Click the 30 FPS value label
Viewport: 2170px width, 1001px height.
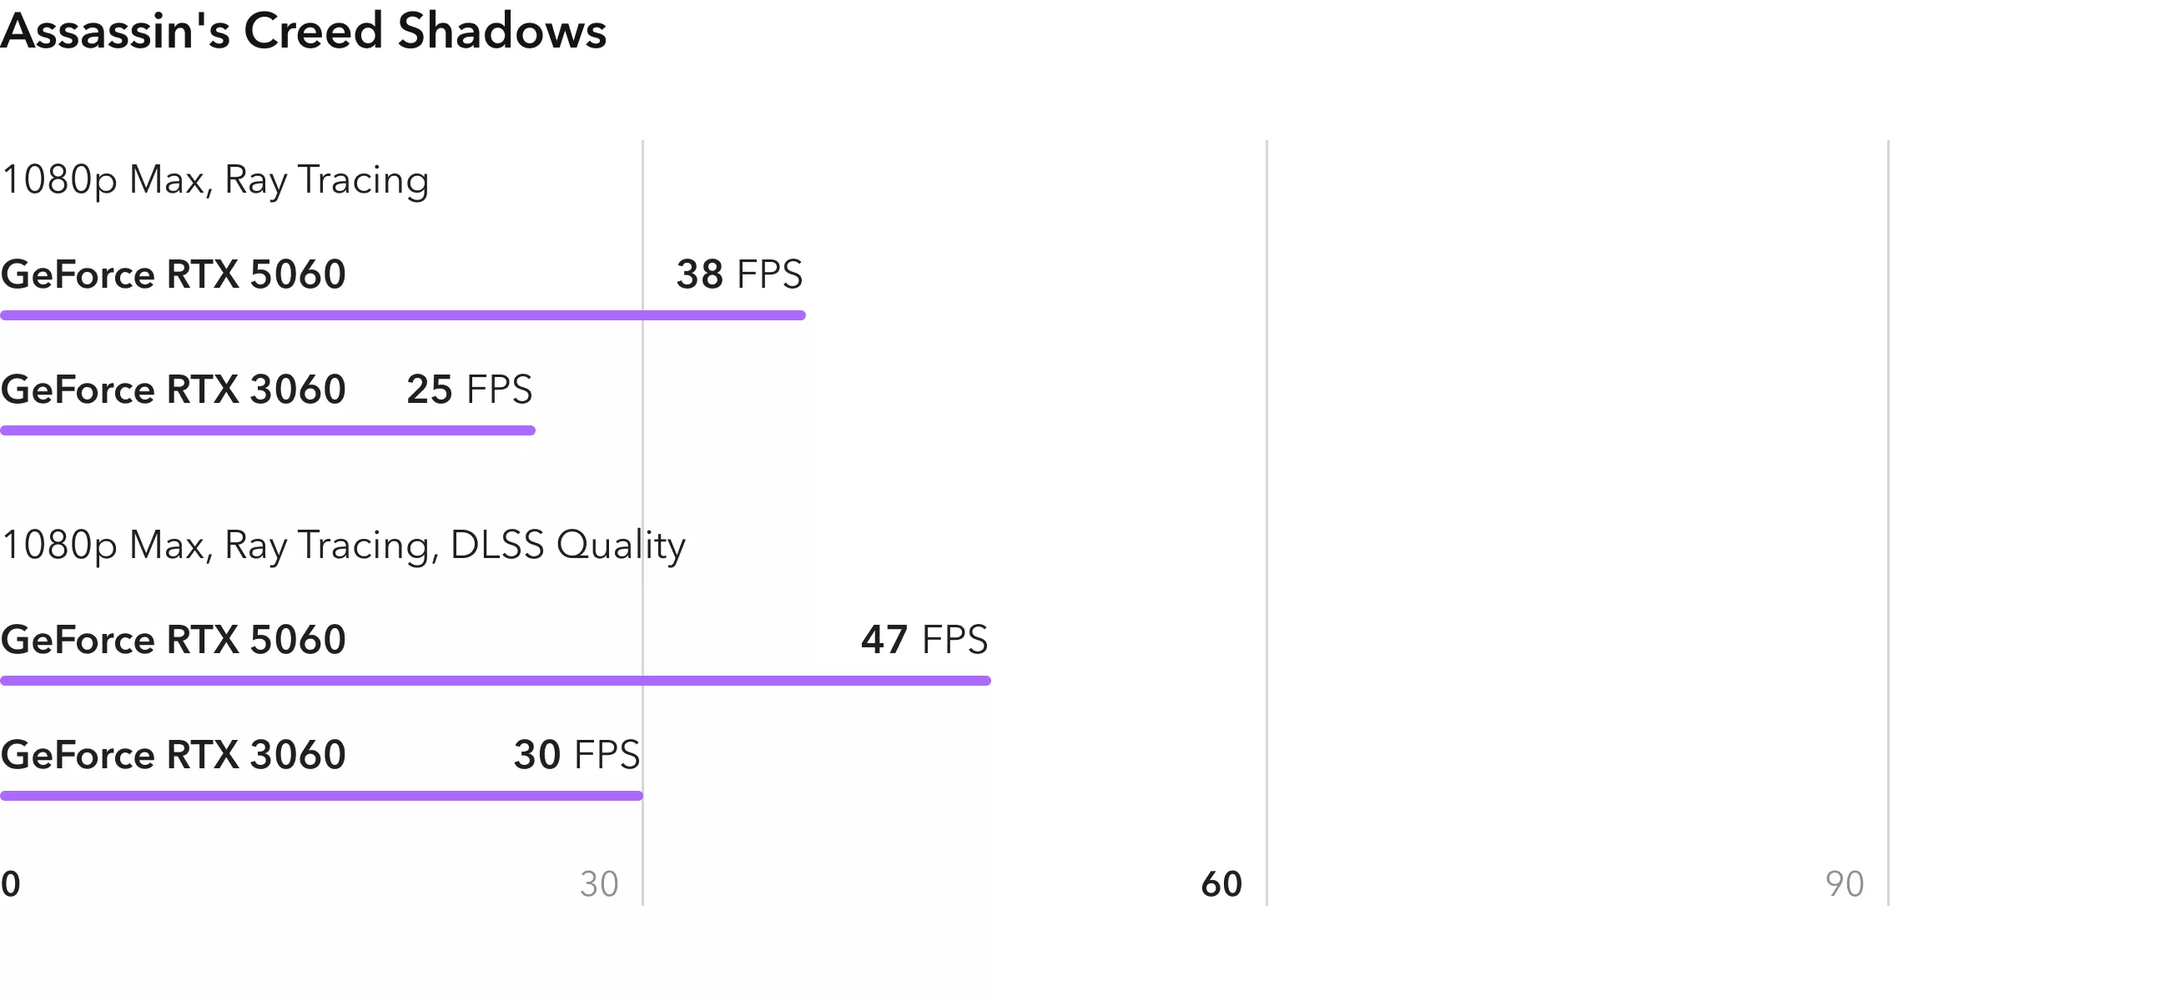[577, 755]
